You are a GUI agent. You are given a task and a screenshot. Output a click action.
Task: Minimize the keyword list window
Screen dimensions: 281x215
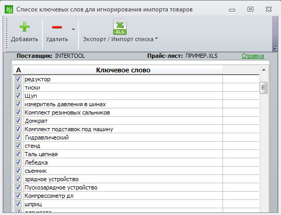point(232,10)
